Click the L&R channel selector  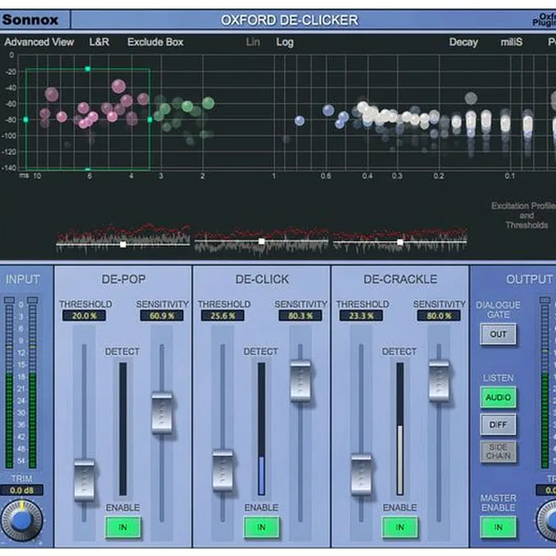(x=99, y=42)
